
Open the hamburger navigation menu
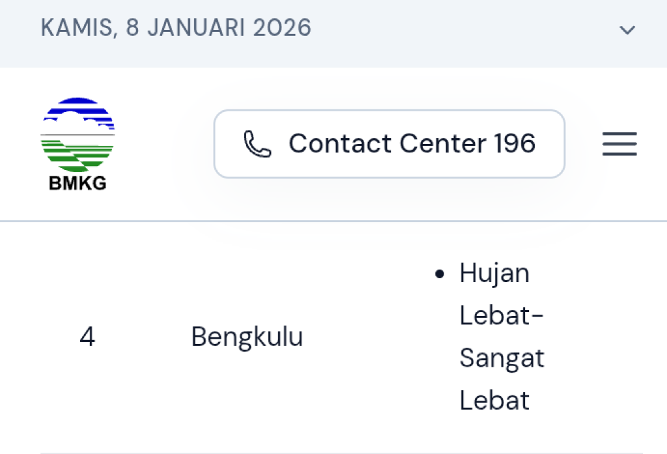(619, 144)
